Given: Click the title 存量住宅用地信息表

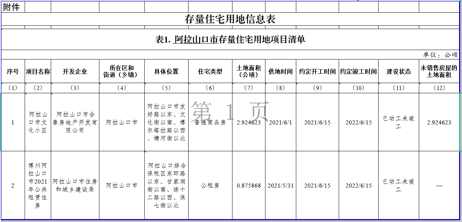Looking at the screenshot, I should point(230,19).
